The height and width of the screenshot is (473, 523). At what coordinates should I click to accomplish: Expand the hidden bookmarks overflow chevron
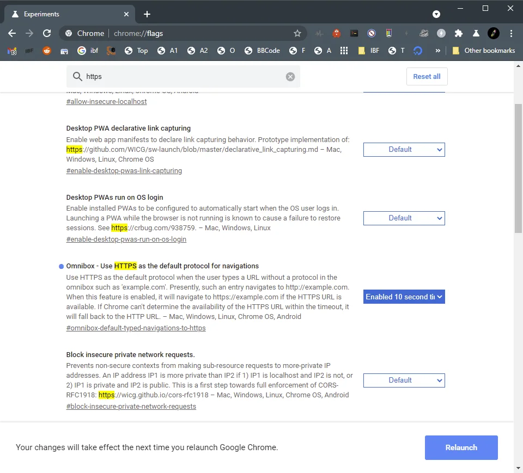pyautogui.click(x=437, y=51)
